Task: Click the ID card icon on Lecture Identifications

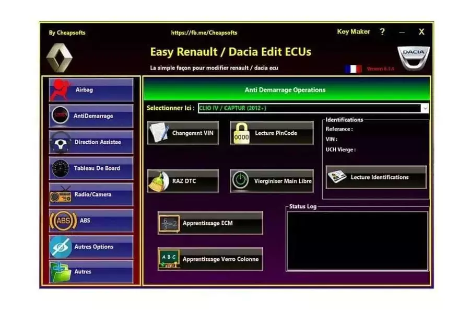Action: (337, 177)
